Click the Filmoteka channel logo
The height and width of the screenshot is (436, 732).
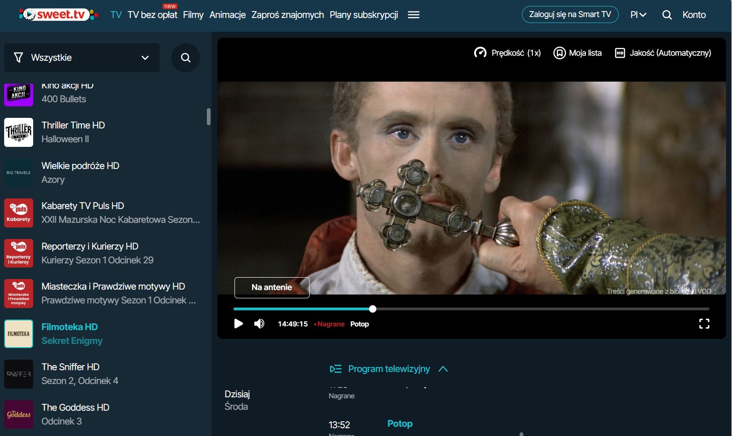[x=18, y=334]
